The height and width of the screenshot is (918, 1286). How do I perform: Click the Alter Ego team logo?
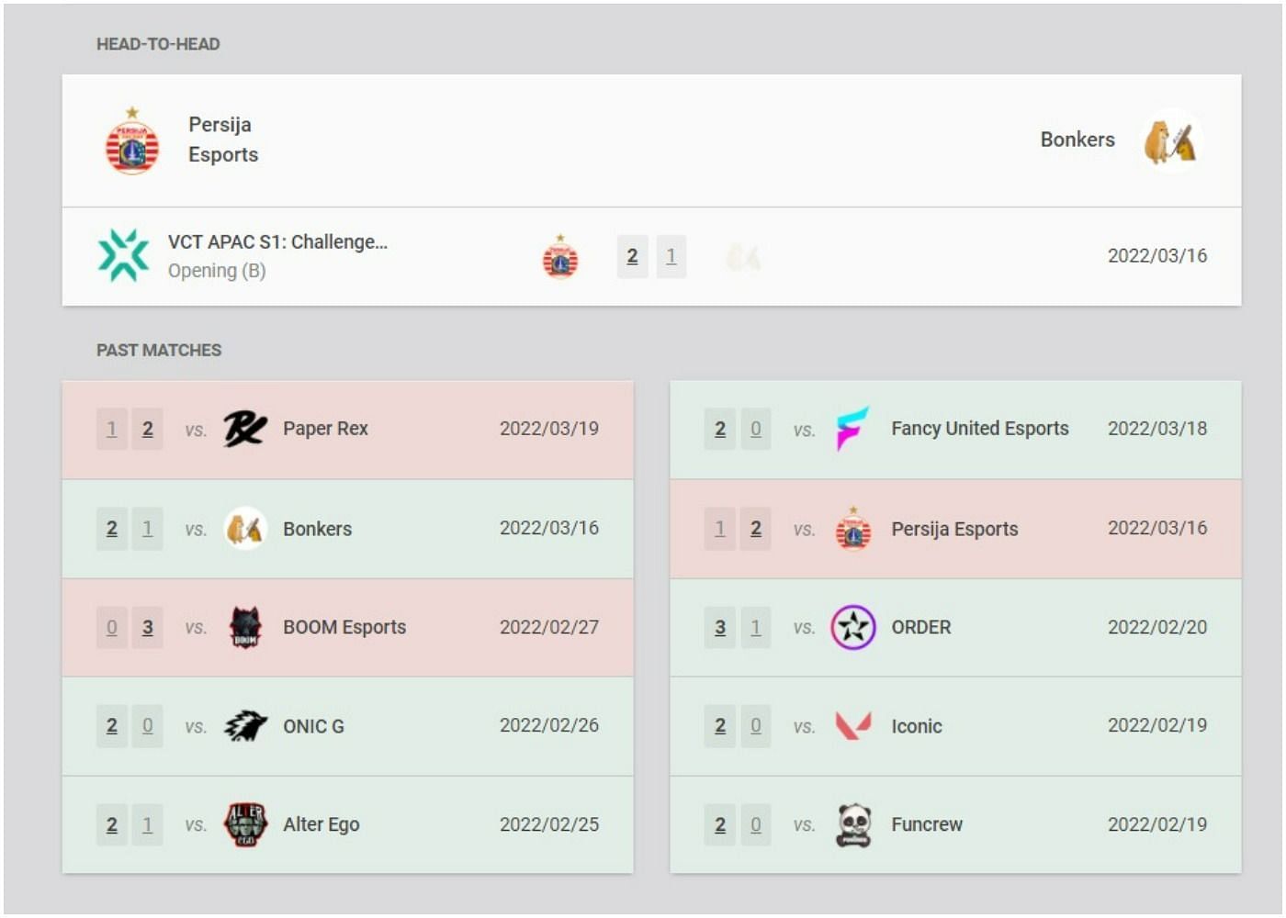(245, 824)
